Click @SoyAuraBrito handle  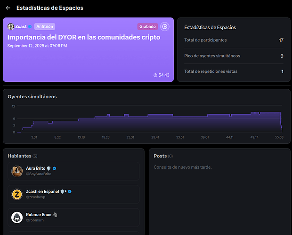point(39,174)
